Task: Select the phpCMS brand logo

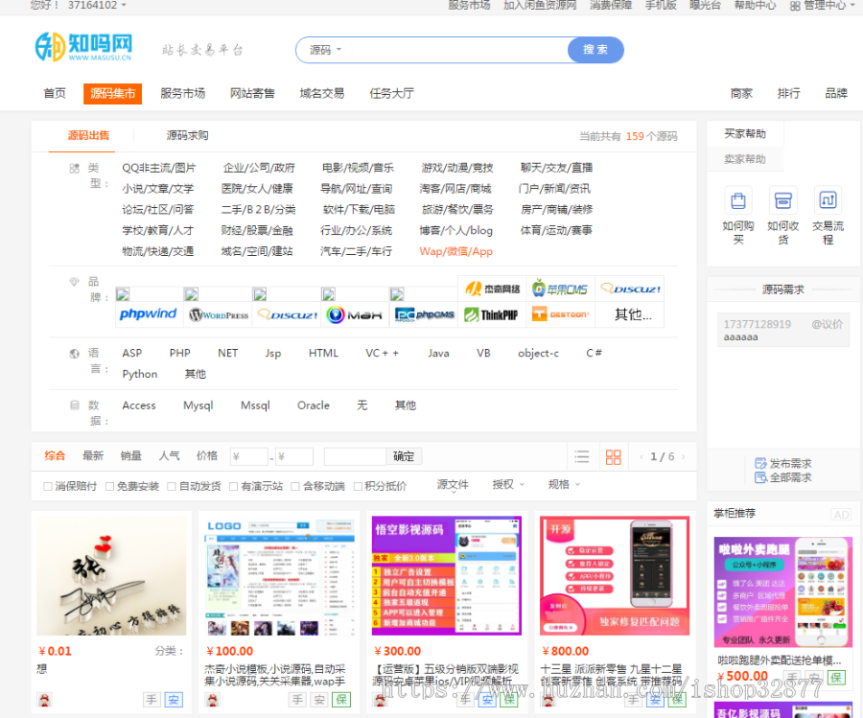Action: click(x=425, y=314)
